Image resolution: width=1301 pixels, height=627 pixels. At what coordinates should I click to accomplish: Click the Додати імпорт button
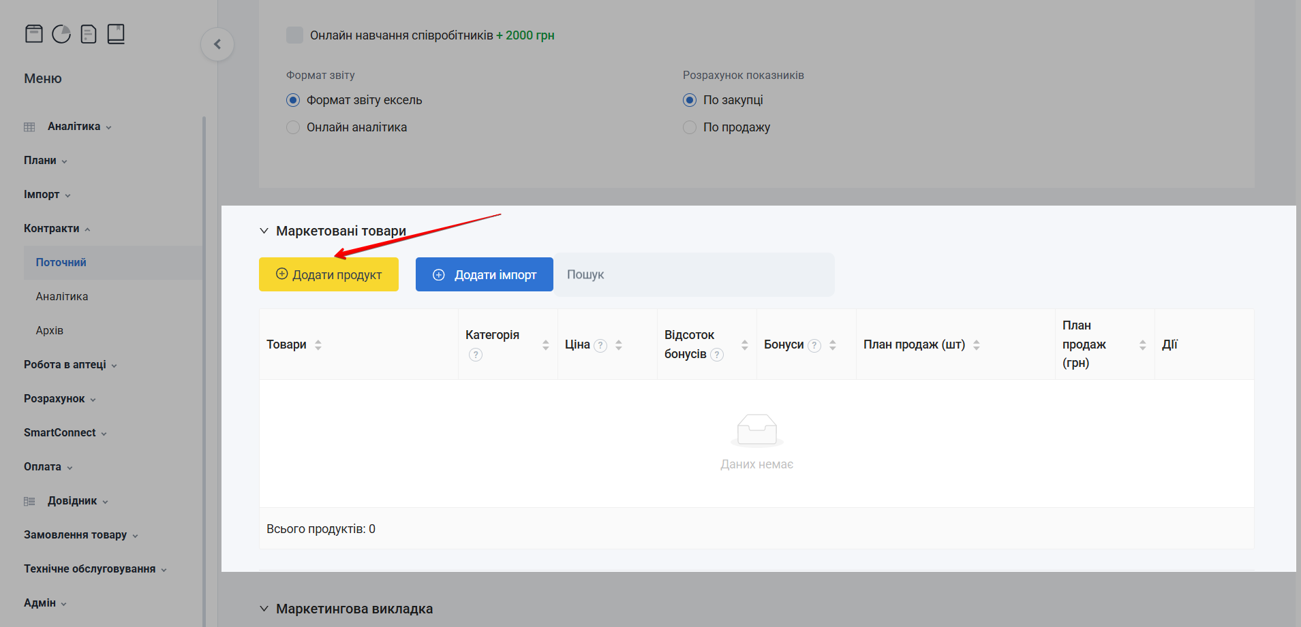[485, 274]
